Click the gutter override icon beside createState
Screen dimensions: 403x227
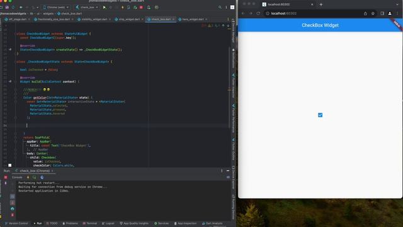(10, 49)
